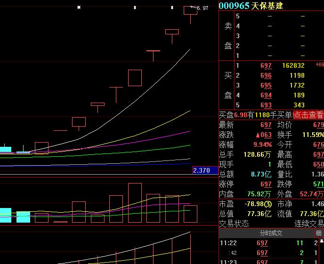The width and height of the screenshot is (324, 264).
Task: Click the 点击查看 red button
Action: tap(308, 115)
